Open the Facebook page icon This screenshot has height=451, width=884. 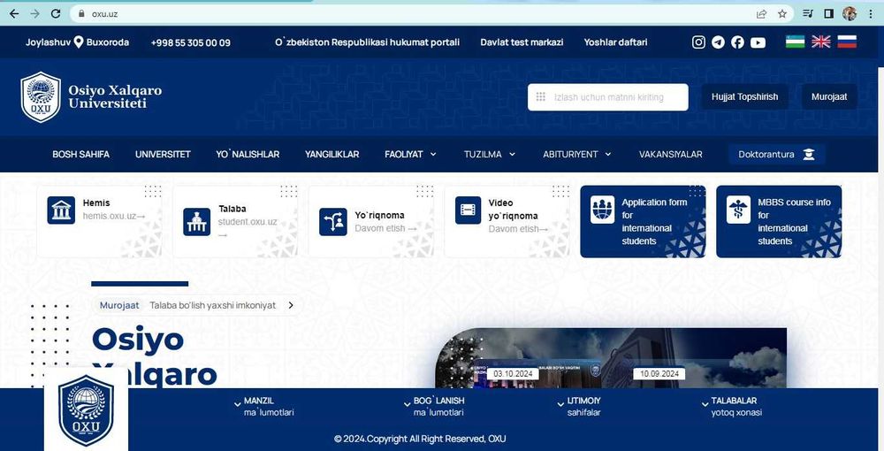(x=737, y=42)
